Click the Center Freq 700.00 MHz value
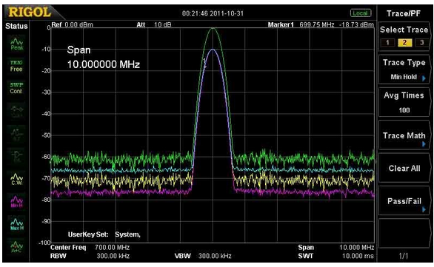 112,247
